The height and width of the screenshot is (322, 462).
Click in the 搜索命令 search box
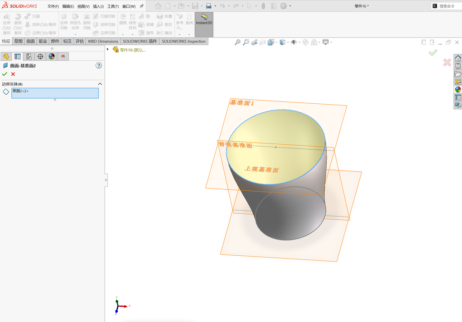[x=447, y=6]
